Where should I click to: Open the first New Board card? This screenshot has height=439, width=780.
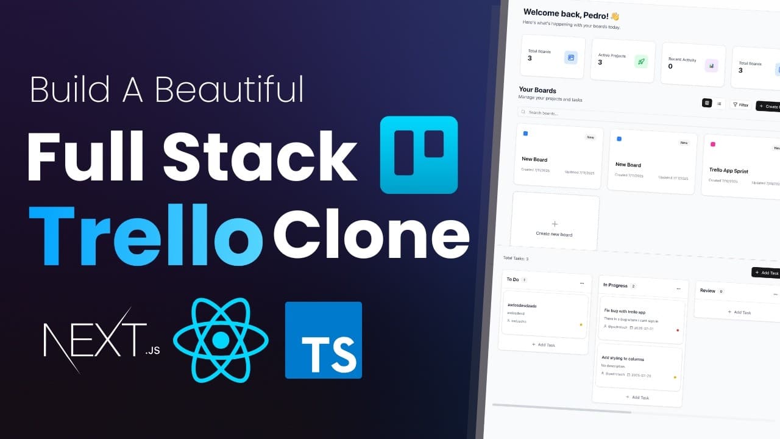pyautogui.click(x=559, y=155)
